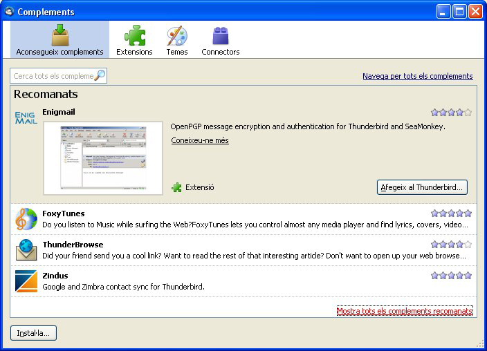Focus the Cerca tots els complements field
This screenshot has height=351, width=487.
pos(53,76)
